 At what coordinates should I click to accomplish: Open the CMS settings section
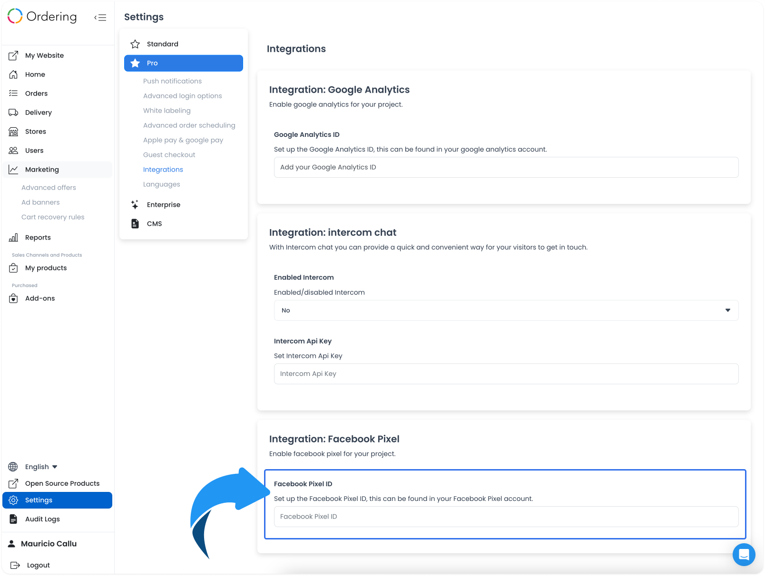click(184, 224)
